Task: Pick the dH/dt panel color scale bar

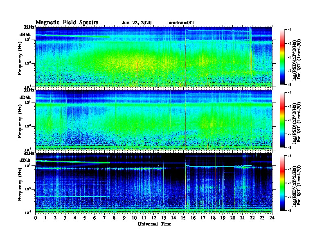Action: pyautogui.click(x=282, y=57)
